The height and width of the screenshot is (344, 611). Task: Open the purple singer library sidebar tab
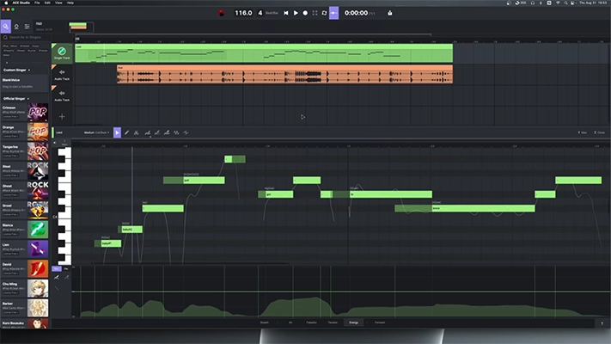[x=5, y=27]
